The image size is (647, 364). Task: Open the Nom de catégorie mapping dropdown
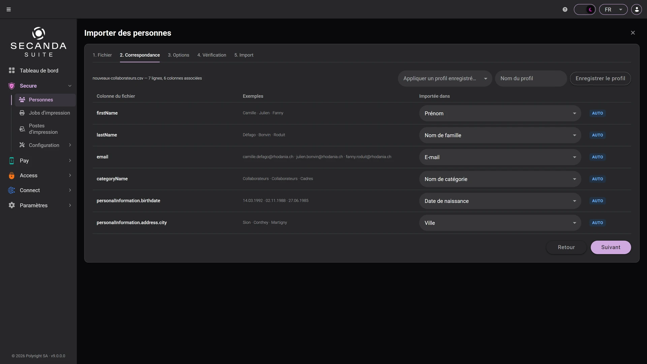(500, 179)
